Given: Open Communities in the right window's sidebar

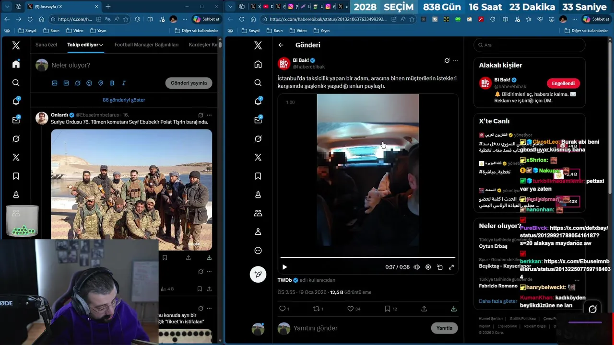Looking at the screenshot, I should (x=258, y=213).
